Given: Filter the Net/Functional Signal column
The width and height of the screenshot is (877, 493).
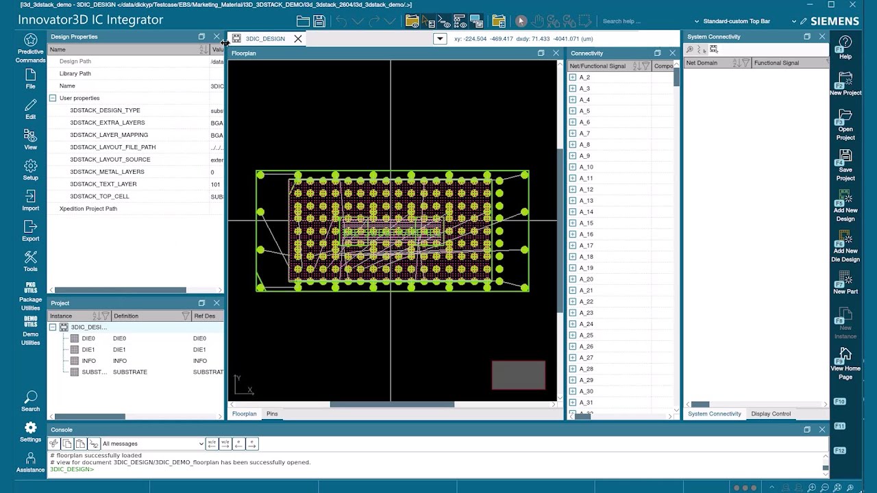Looking at the screenshot, I should (646, 66).
